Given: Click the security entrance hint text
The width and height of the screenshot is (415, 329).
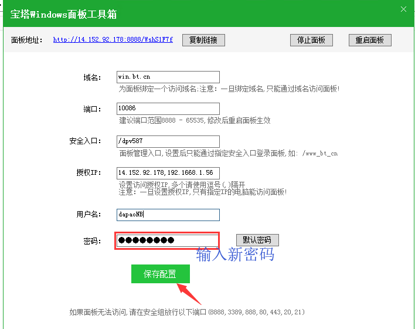Looking at the screenshot, I should [x=229, y=154].
